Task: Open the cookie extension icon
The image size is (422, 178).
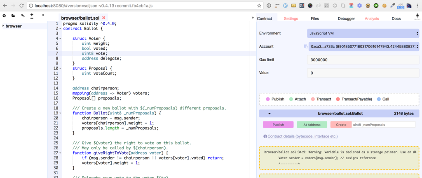Action: tap(384, 5)
